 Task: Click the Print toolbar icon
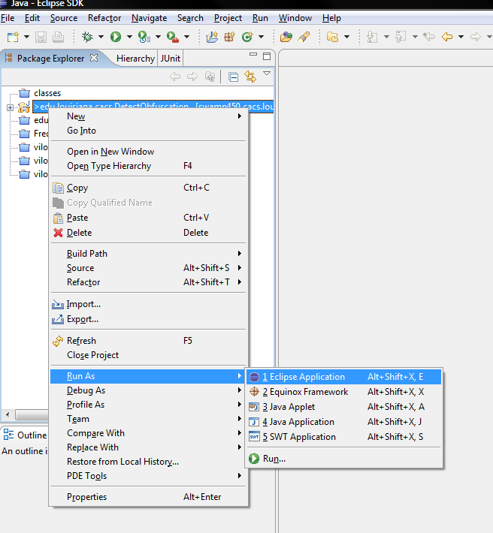(58, 37)
